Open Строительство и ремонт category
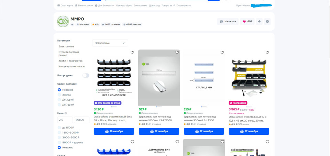Viewport: 330px width, 156px height. coord(69,53)
